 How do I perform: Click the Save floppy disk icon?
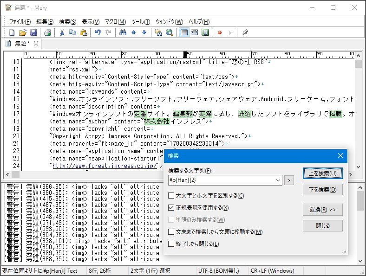[x=33, y=32]
